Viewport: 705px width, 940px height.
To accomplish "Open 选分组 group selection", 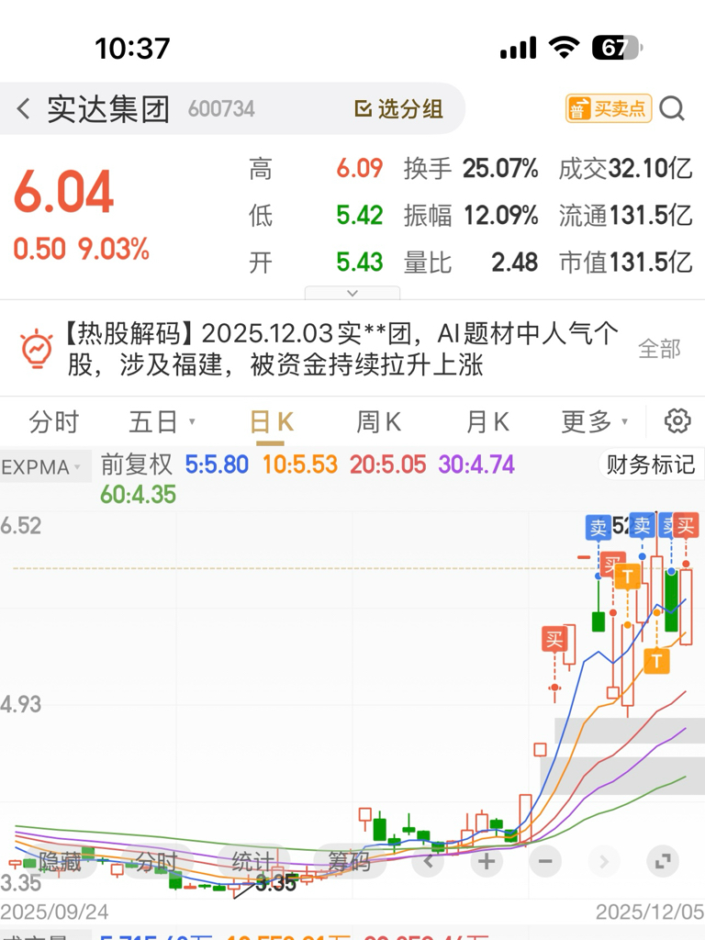I will click(x=398, y=109).
